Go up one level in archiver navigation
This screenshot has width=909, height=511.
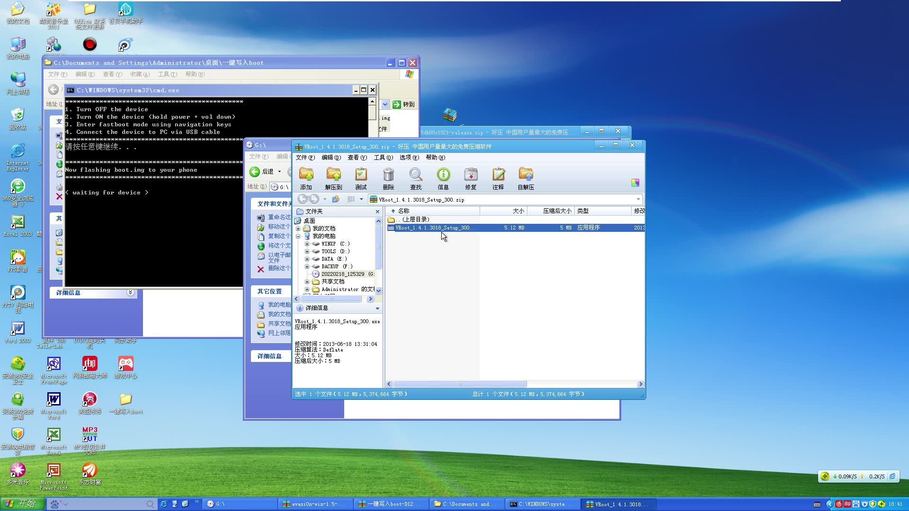336,199
